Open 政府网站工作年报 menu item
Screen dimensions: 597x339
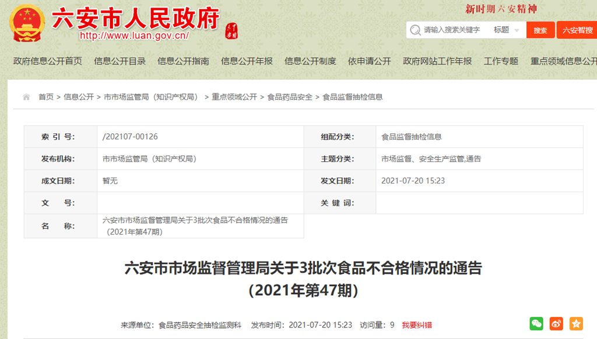point(437,61)
